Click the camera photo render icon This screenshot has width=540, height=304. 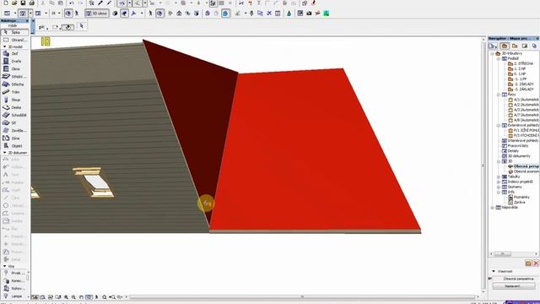(x=309, y=14)
